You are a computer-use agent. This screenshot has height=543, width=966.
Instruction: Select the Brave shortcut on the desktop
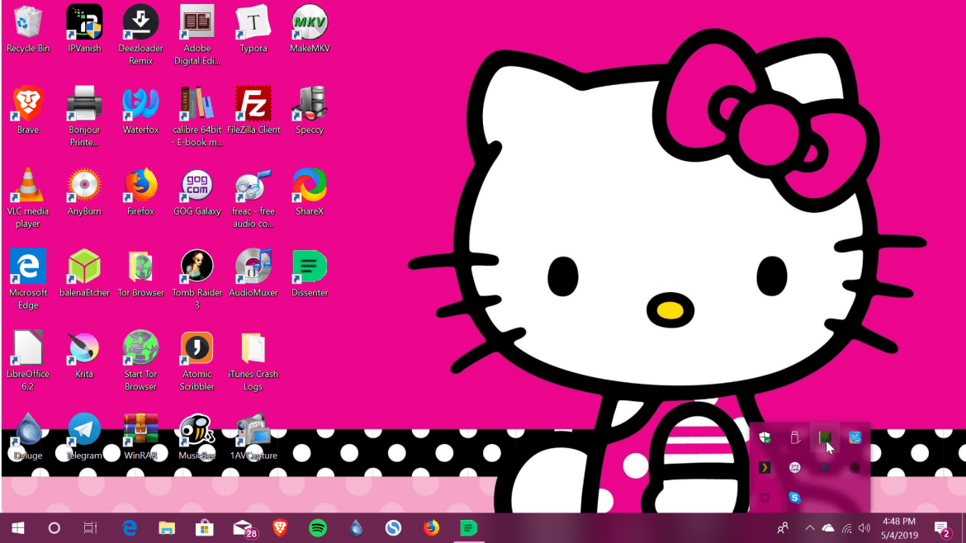point(28,111)
